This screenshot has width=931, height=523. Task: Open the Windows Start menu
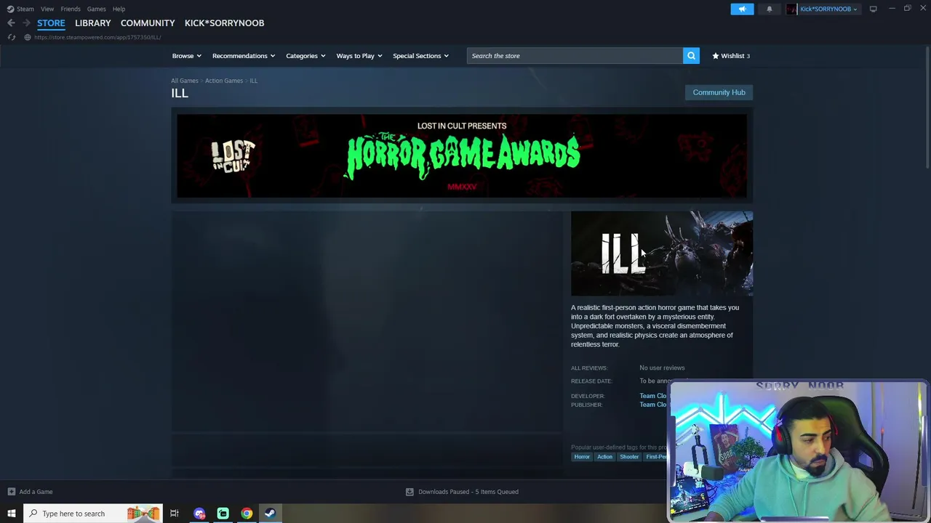pyautogui.click(x=11, y=514)
